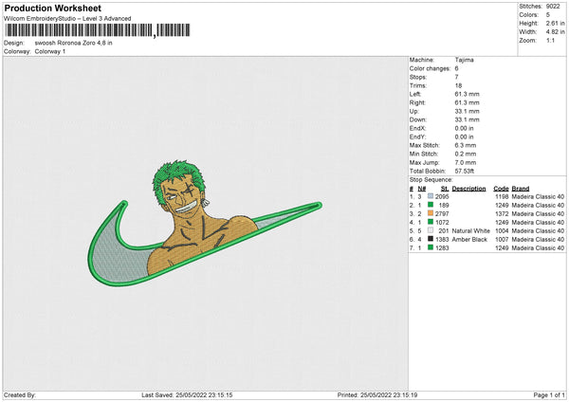Click the barcode under the worksheet title
Screen dimensions: 569x402
click(97, 30)
